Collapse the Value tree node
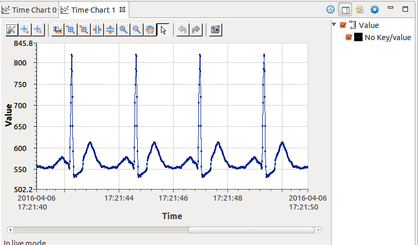418x245 pixels. click(334, 24)
